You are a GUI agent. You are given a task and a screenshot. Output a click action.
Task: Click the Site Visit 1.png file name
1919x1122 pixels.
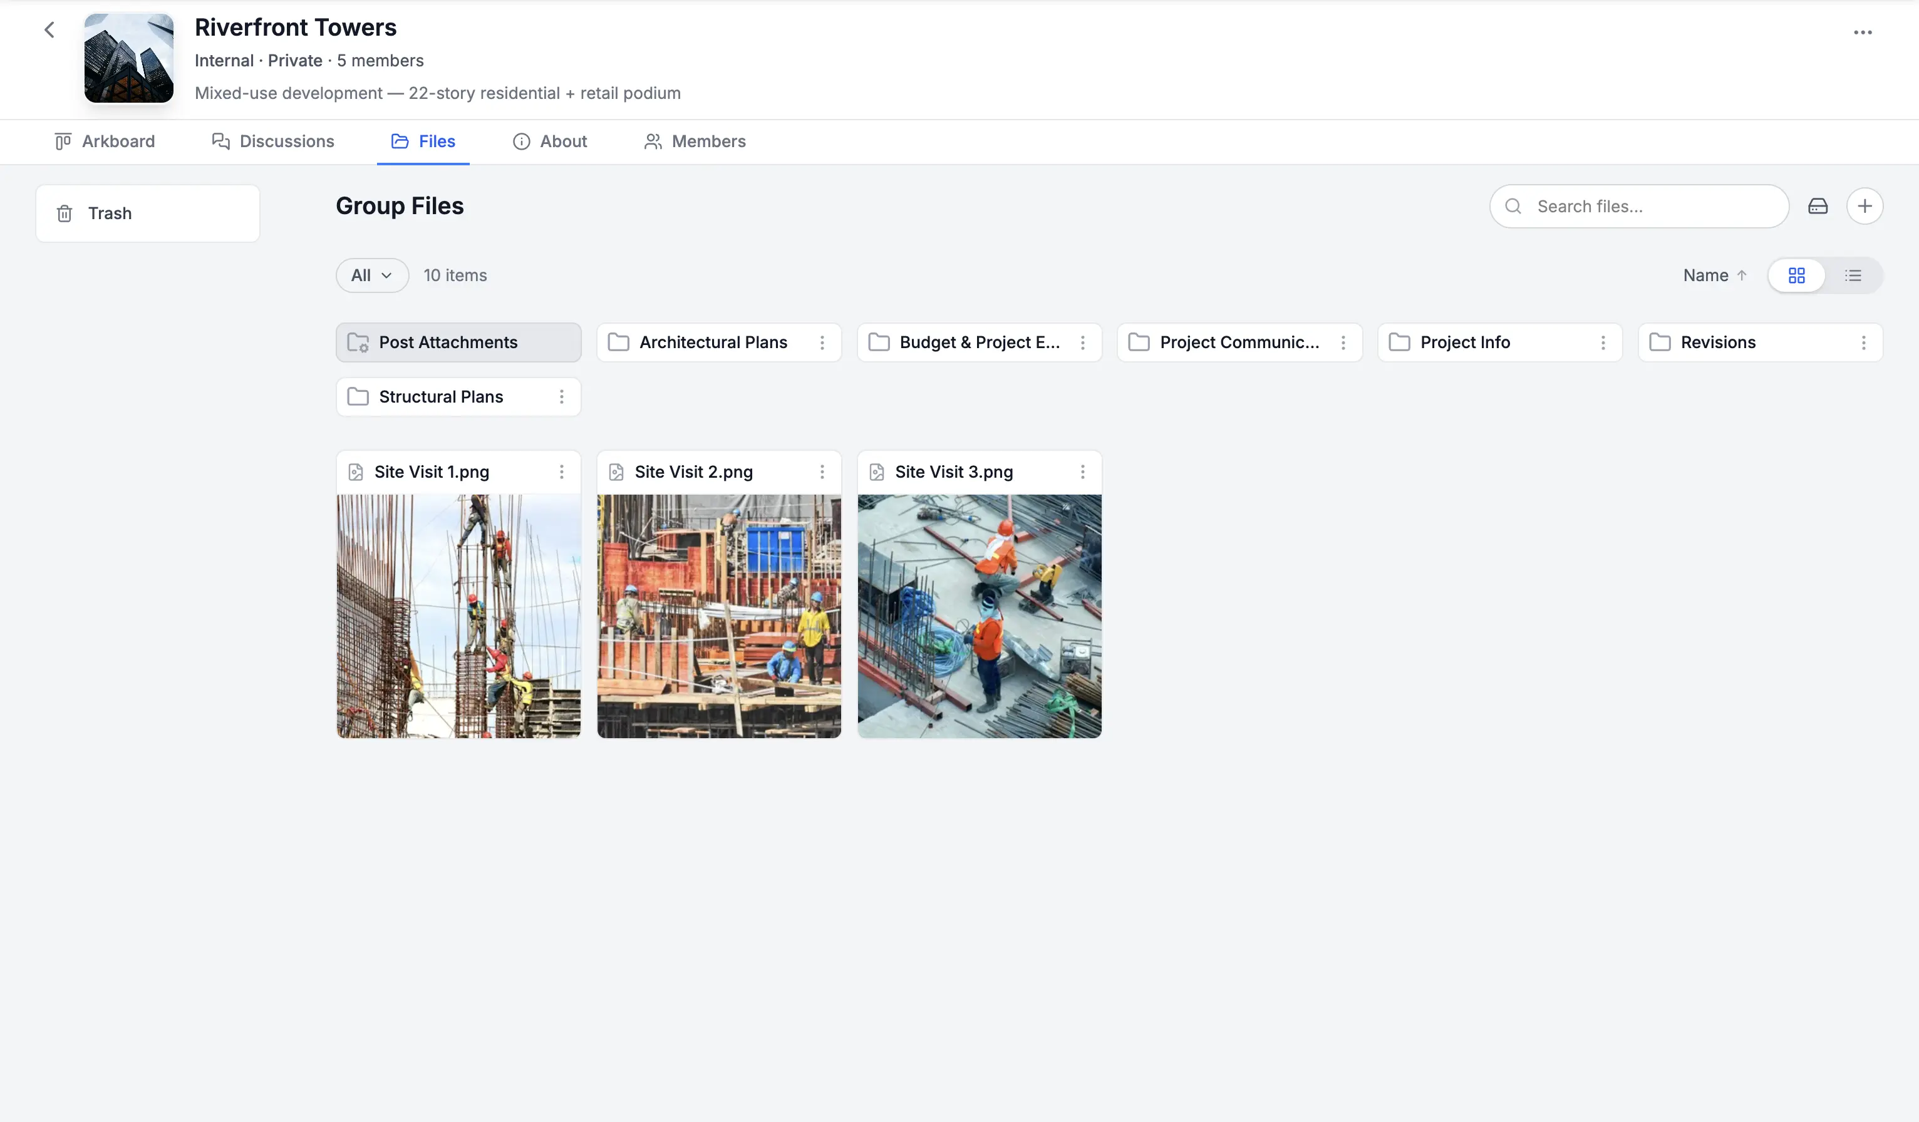point(432,472)
